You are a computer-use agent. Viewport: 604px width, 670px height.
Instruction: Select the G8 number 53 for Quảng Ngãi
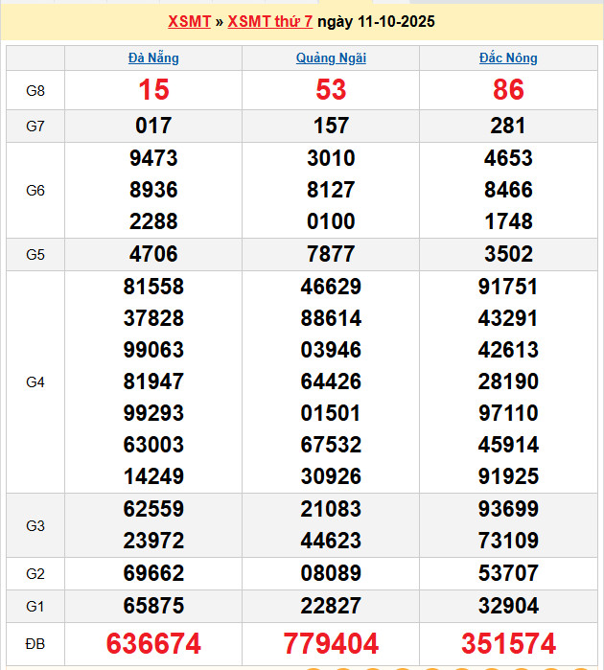click(331, 90)
